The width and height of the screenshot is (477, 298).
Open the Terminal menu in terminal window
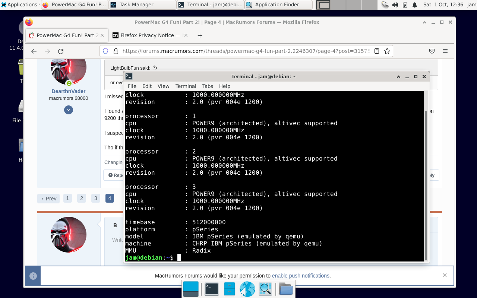[x=186, y=86]
